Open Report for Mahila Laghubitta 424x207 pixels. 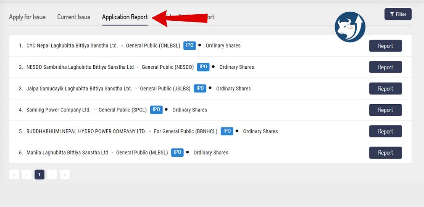tap(385, 153)
